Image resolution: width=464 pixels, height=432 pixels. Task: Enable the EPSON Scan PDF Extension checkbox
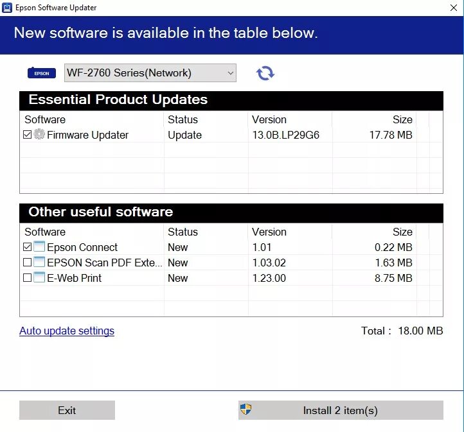pyautogui.click(x=27, y=262)
